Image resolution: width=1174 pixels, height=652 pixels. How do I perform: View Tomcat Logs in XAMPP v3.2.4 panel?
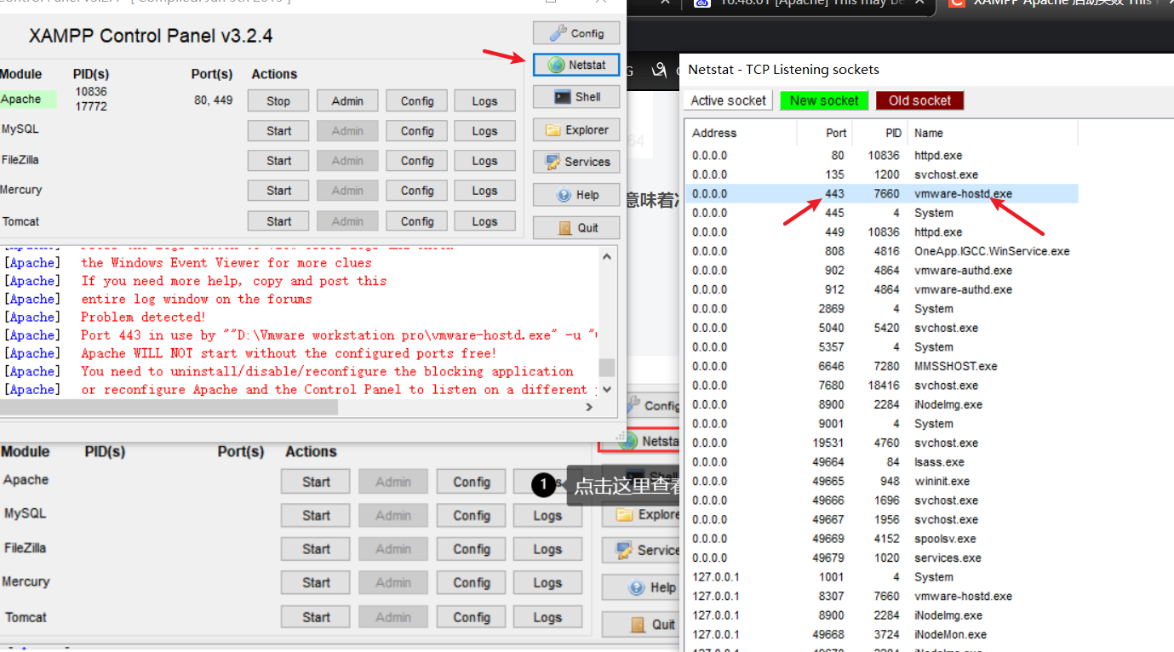point(484,221)
